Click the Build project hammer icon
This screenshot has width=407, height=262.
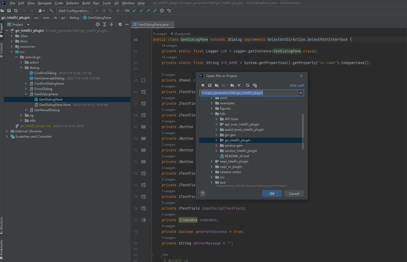click(x=51, y=11)
